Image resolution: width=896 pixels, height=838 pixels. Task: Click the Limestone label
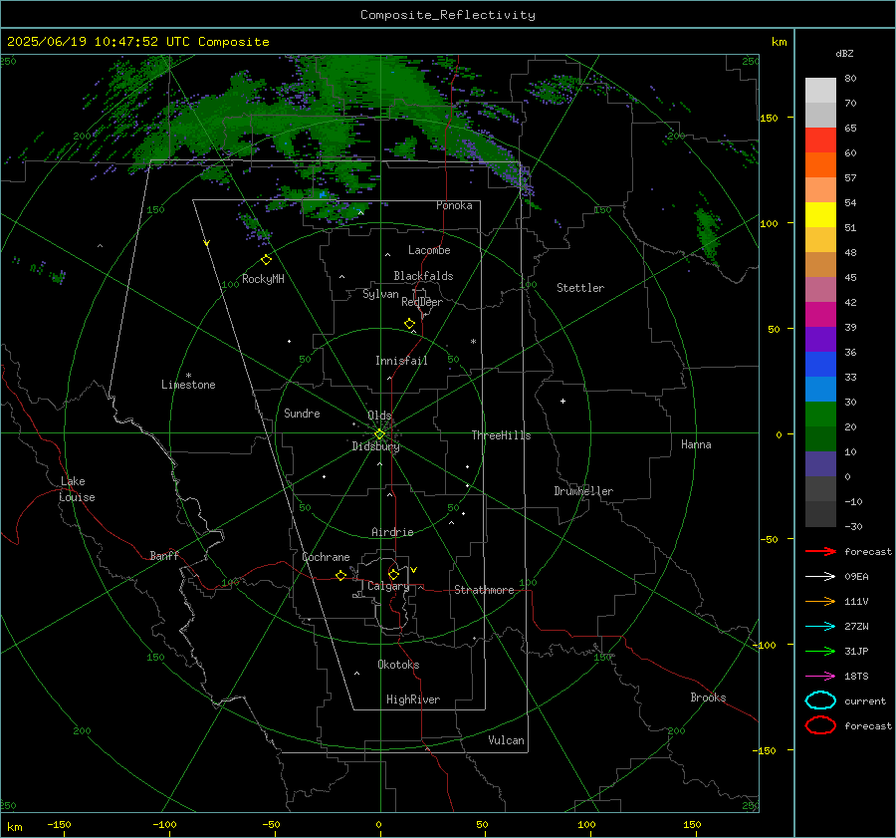pos(188,385)
